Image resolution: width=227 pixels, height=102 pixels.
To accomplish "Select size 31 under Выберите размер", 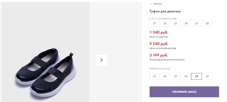I will click(154, 76).
